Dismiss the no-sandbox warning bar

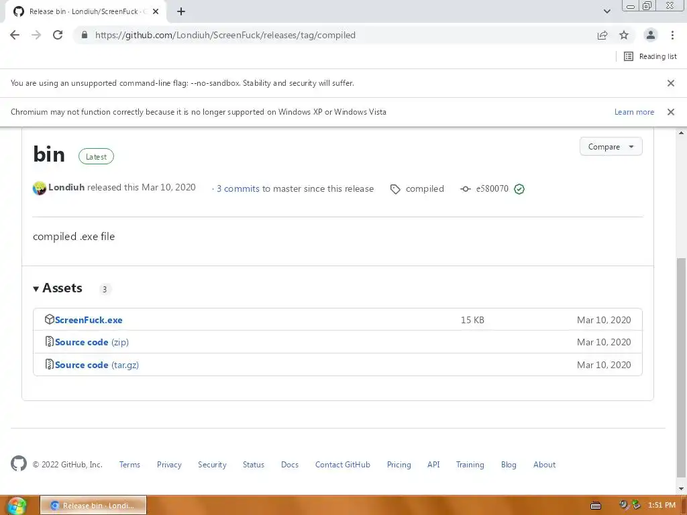coord(671,83)
